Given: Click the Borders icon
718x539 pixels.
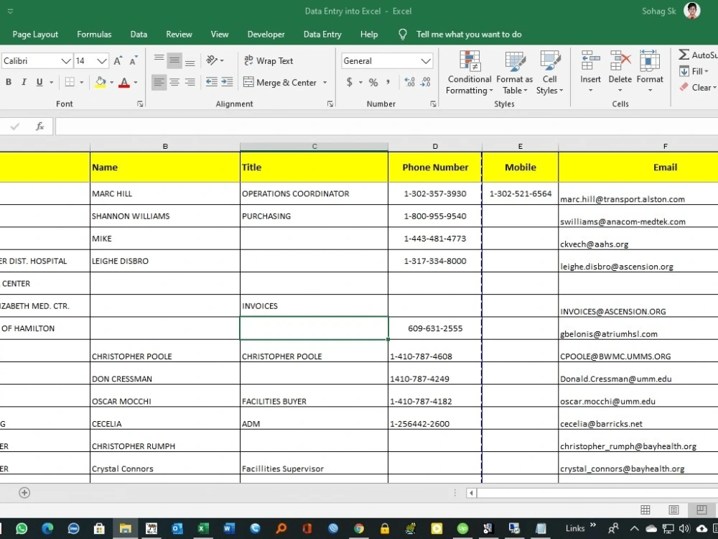Looking at the screenshot, I should point(70,82).
